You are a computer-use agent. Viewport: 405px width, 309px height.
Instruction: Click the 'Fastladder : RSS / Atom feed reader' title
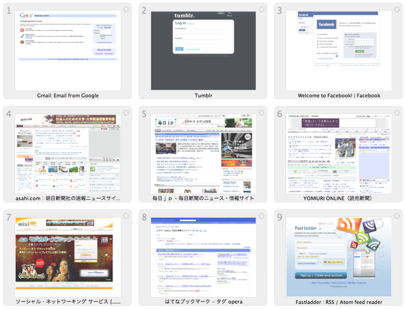click(339, 302)
